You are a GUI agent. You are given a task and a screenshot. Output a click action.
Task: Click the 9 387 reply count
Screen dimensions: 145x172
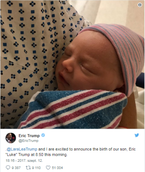coord(16,168)
